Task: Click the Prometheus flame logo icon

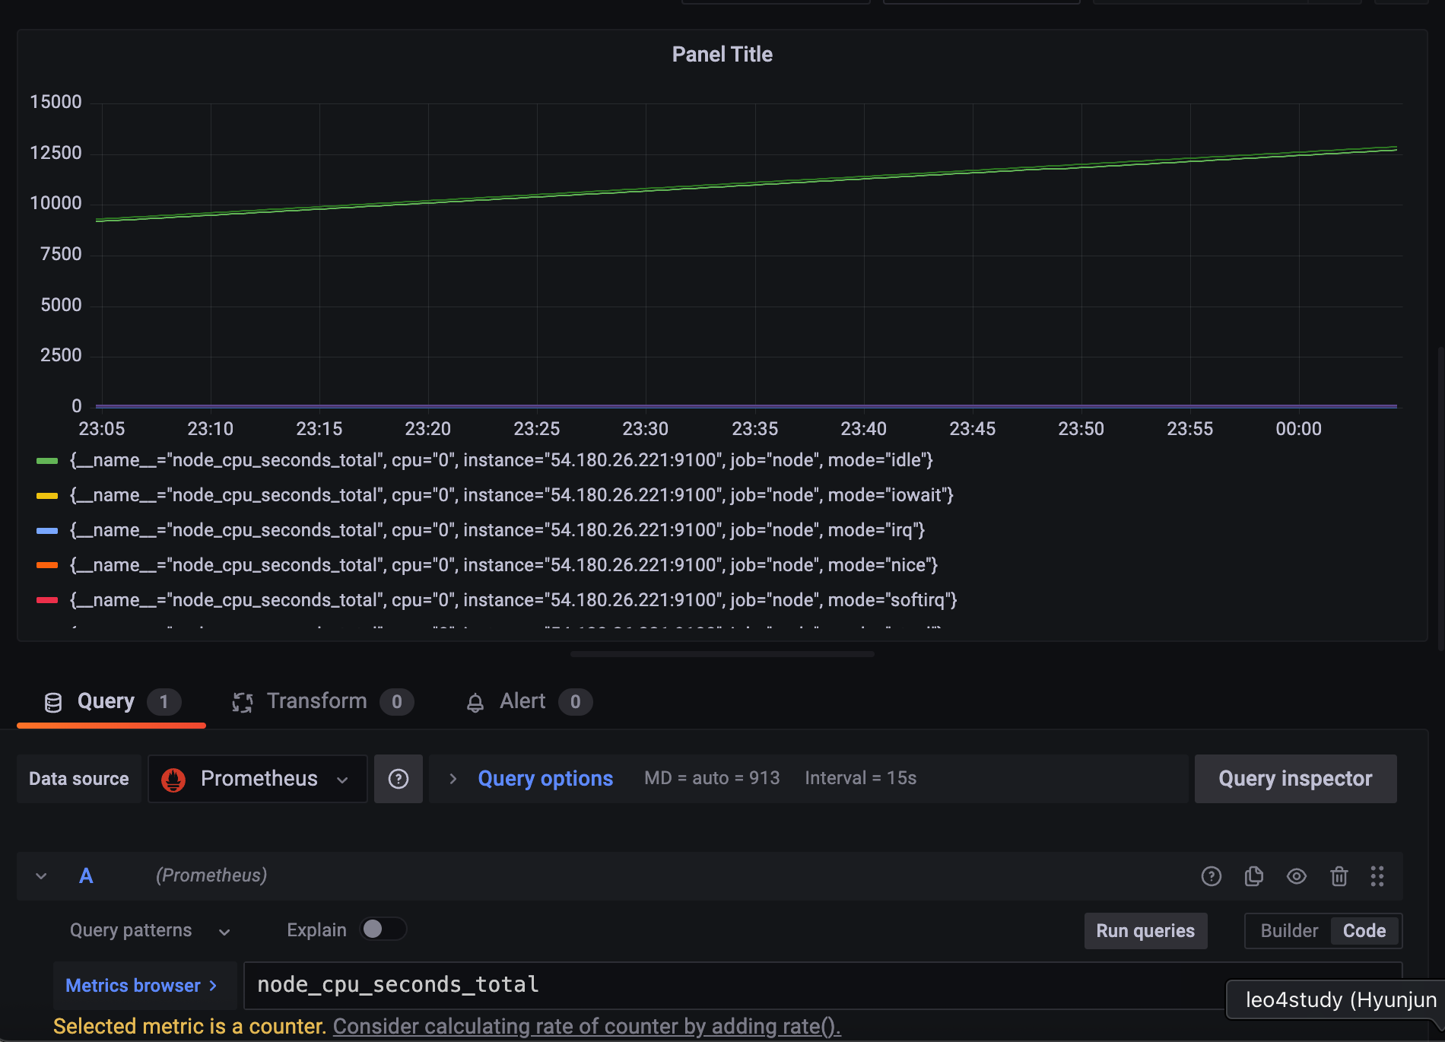Action: [173, 780]
